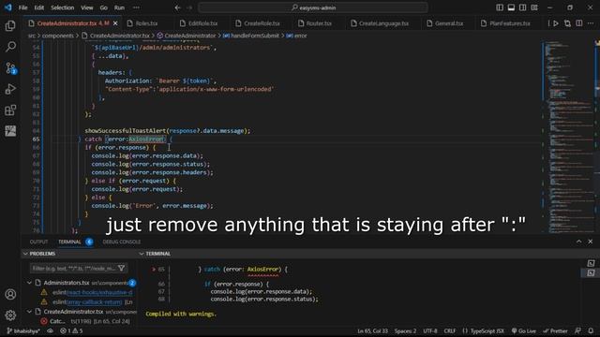Open the Go menu
This screenshot has width=600, height=337.
pos(104,7)
